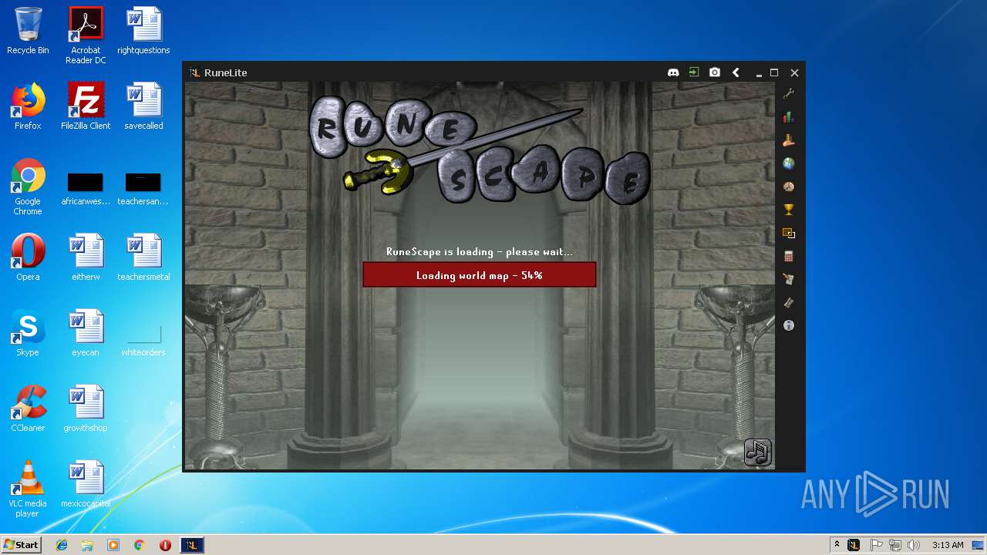Close the RuneLite window
This screenshot has width=987, height=555.
794,72
